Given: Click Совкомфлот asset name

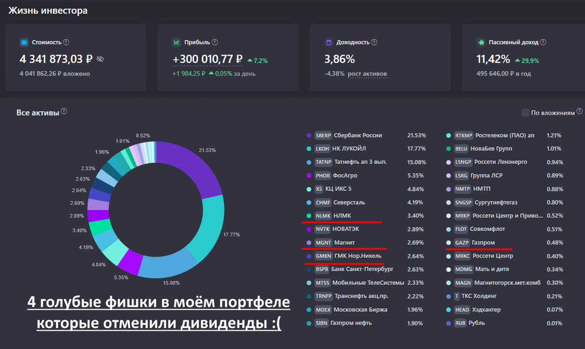Looking at the screenshot, I should point(487,229).
